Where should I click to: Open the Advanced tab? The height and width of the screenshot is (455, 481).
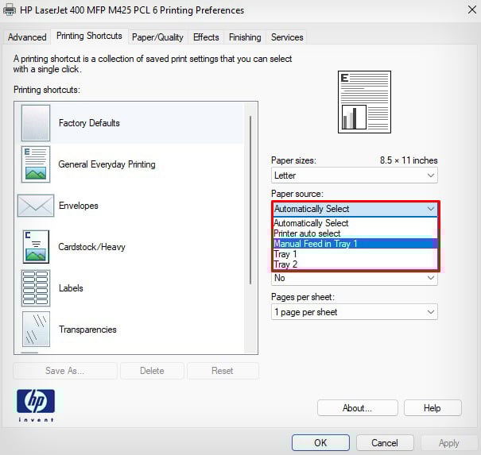click(x=27, y=37)
